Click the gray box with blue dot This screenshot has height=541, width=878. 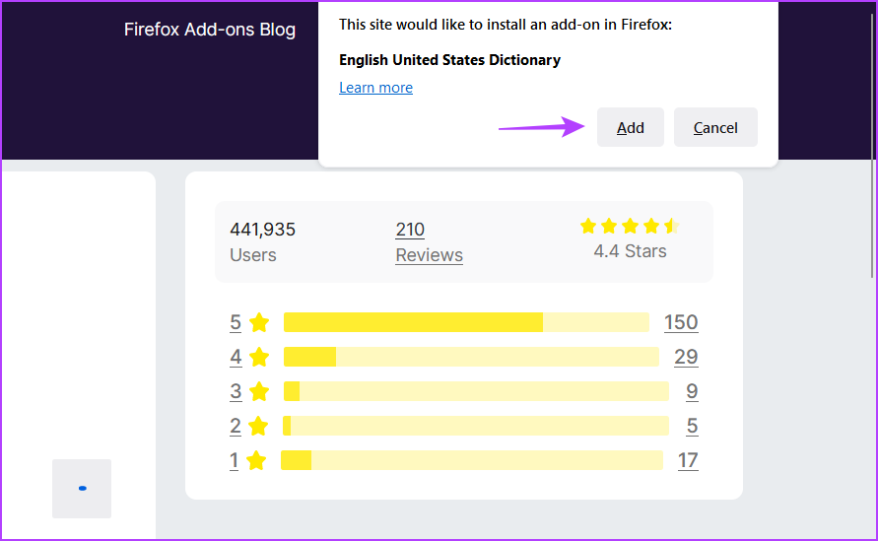(x=82, y=489)
